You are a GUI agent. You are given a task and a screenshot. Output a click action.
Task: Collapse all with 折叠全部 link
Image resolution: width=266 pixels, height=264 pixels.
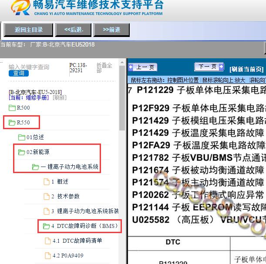(104, 67)
